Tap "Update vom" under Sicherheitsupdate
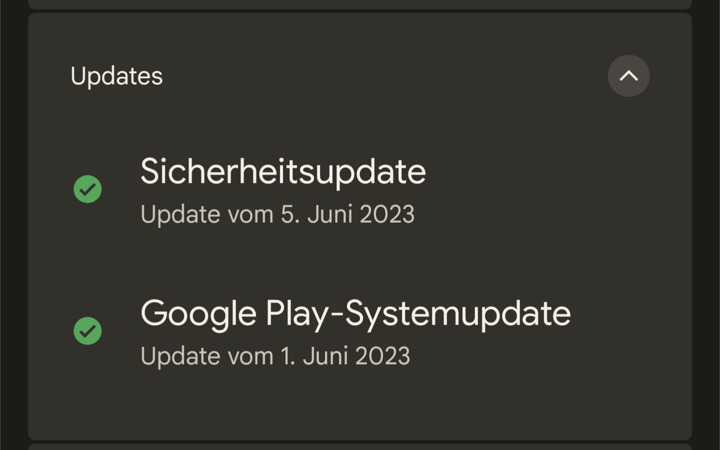Screen dimensions: 720x450 [206, 214]
